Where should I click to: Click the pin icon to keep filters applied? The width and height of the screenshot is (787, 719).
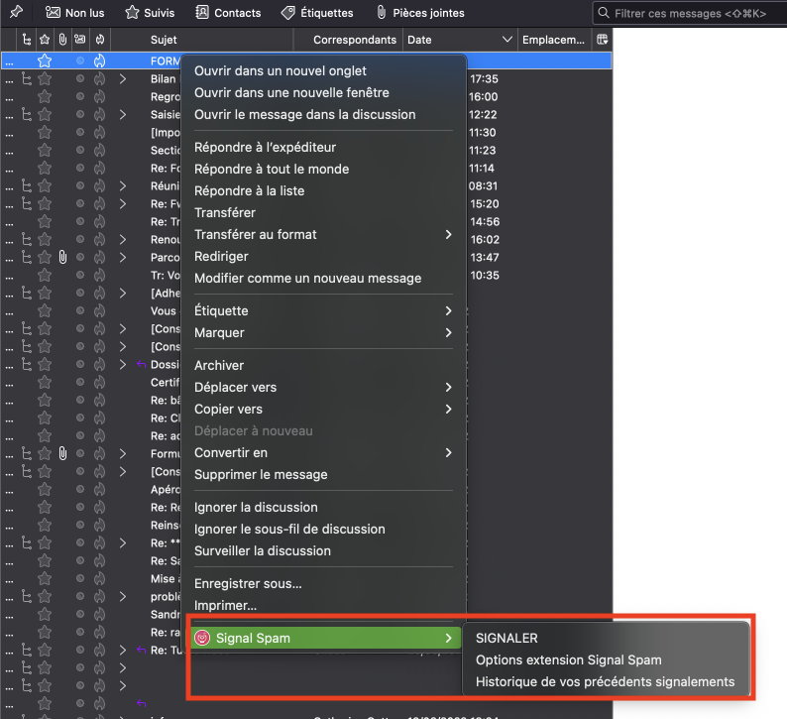(17, 13)
